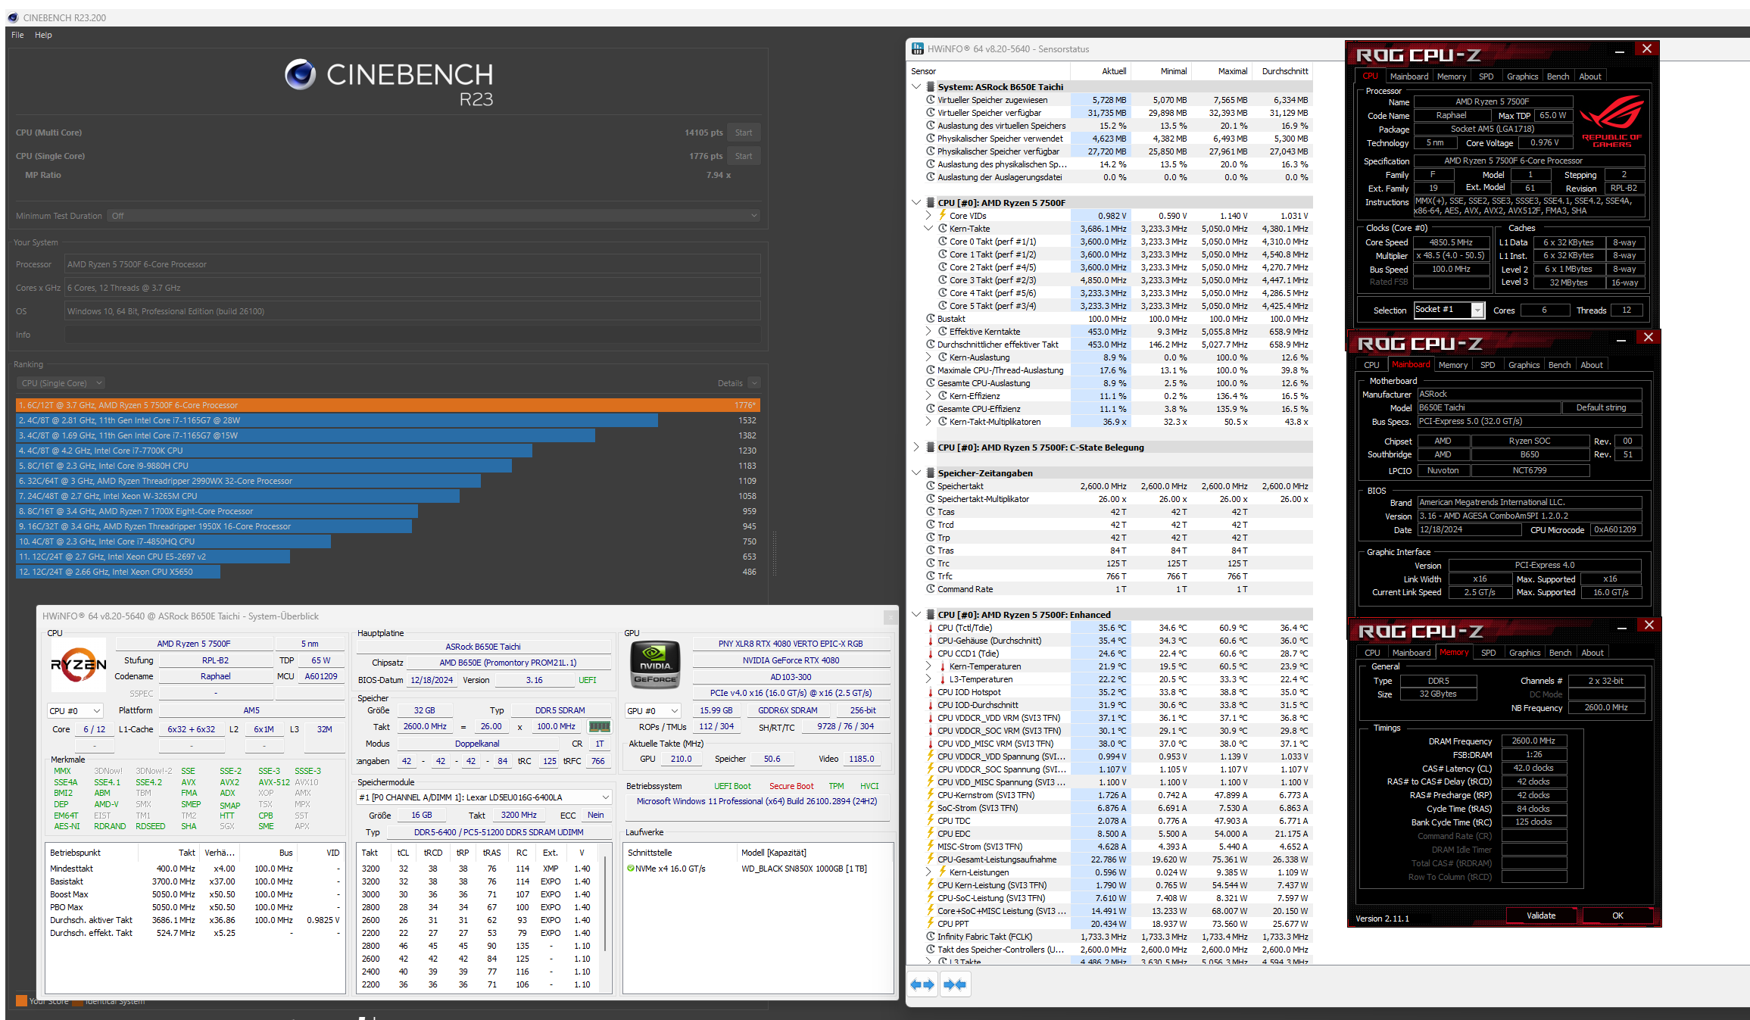Click the green memory module icon
This screenshot has height=1020, width=1750.
[x=599, y=726]
